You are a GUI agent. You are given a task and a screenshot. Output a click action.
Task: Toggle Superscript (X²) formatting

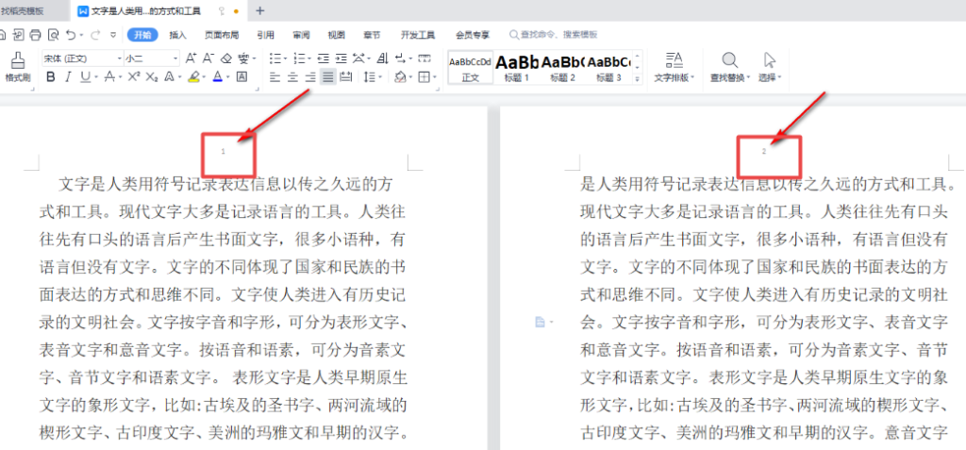tap(134, 77)
